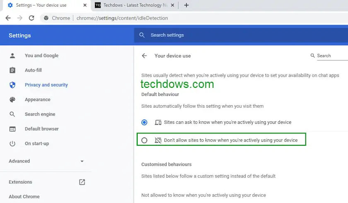Click the clipboard Auto-fill icon
The image size is (348, 203).
click(x=12, y=70)
